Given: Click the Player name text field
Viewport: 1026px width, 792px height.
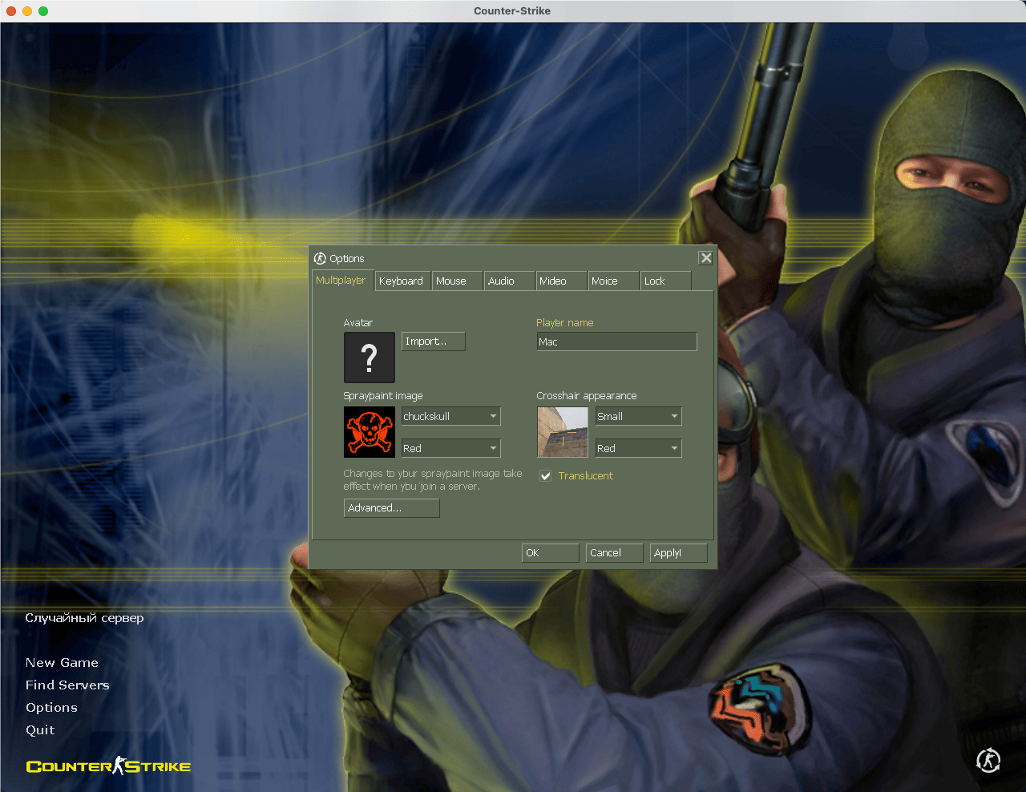Looking at the screenshot, I should [616, 342].
